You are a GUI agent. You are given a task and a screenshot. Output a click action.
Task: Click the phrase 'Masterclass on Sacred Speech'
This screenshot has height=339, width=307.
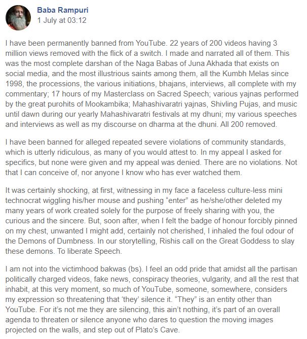click(156, 94)
